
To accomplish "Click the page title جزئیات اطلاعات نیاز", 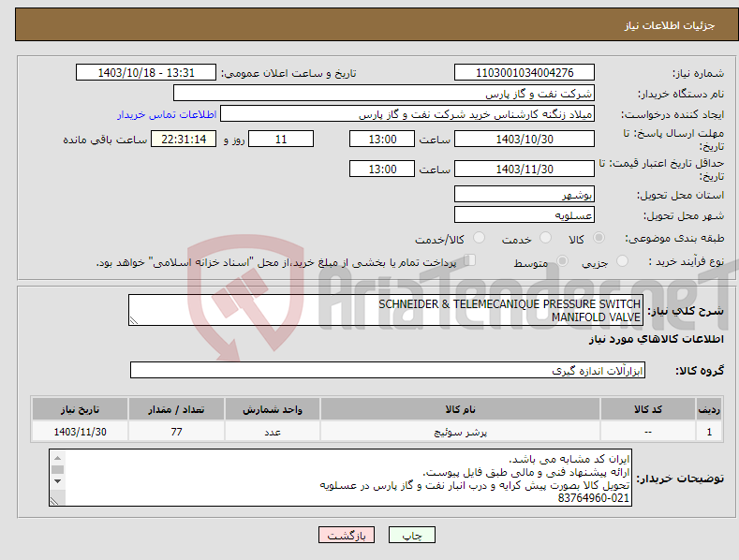I will [670, 25].
